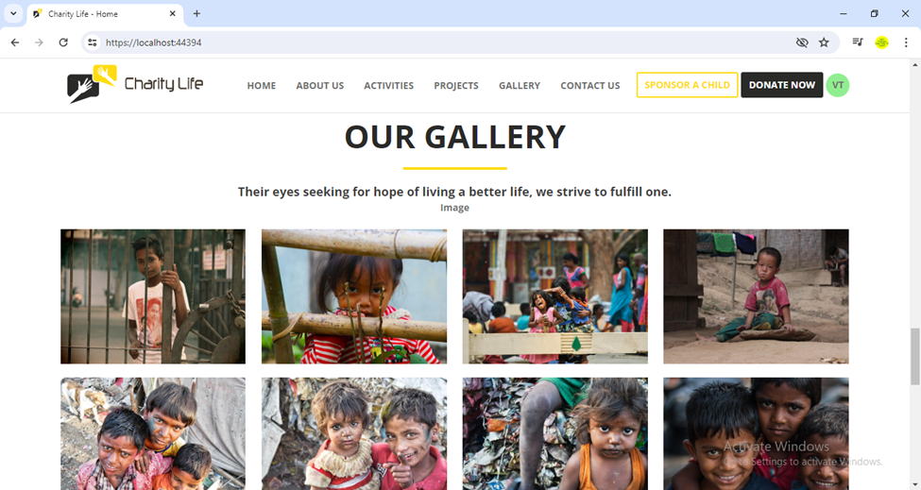Screen dimensions: 921x490
Task: Reload the page with the refresh icon
Action: [63, 42]
